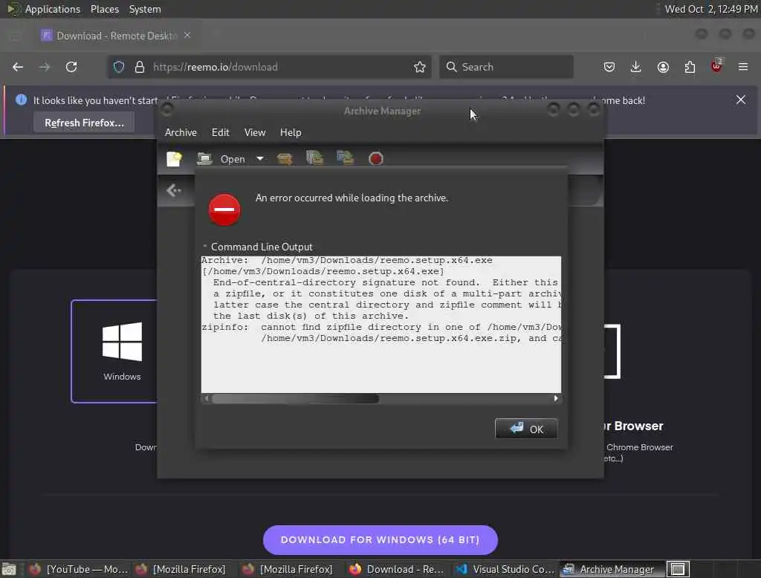Click the Refresh Firefox button
The width and height of the screenshot is (761, 578).
[x=84, y=123]
